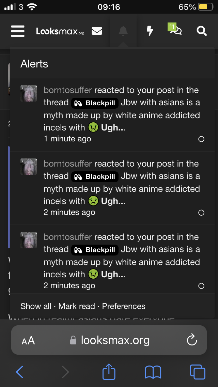The height and width of the screenshot is (387, 218).
Task: Click Show all alerts link
Action: click(36, 306)
